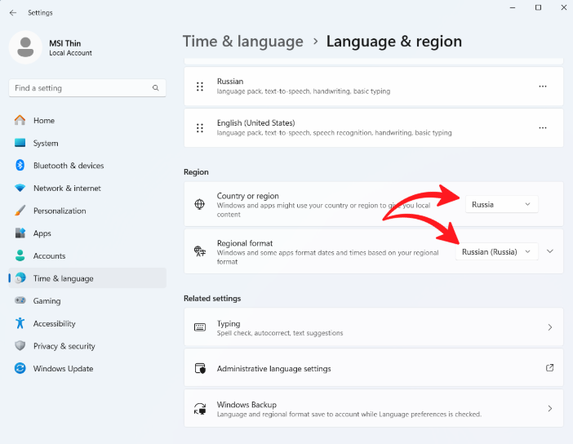The width and height of the screenshot is (573, 444).
Task: Select Gaming in the sidebar
Action: [x=47, y=301]
